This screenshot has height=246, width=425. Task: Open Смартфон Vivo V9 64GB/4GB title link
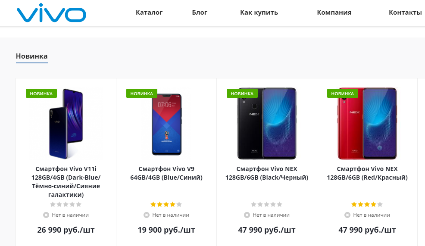166,173
